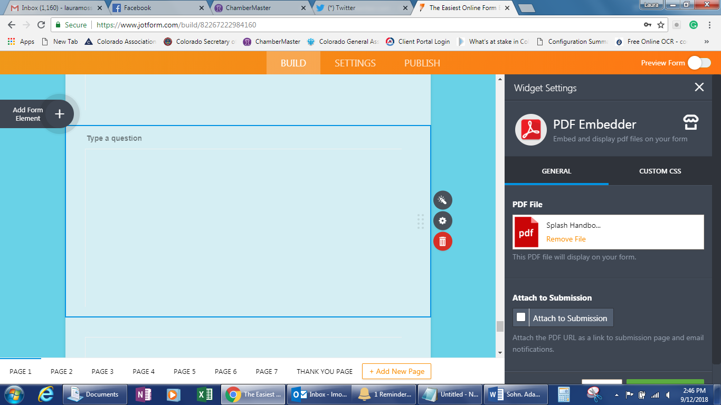Viewport: 721px width, 405px height.
Task: Toggle the Preview Form switch
Action: 698,63
